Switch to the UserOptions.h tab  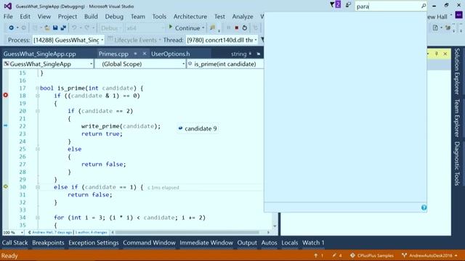(x=170, y=54)
